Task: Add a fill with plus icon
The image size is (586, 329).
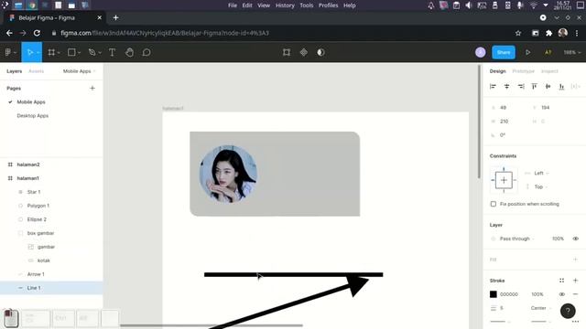Action: [575, 260]
